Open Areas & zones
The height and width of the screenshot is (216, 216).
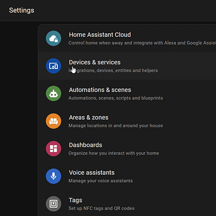[127, 121]
